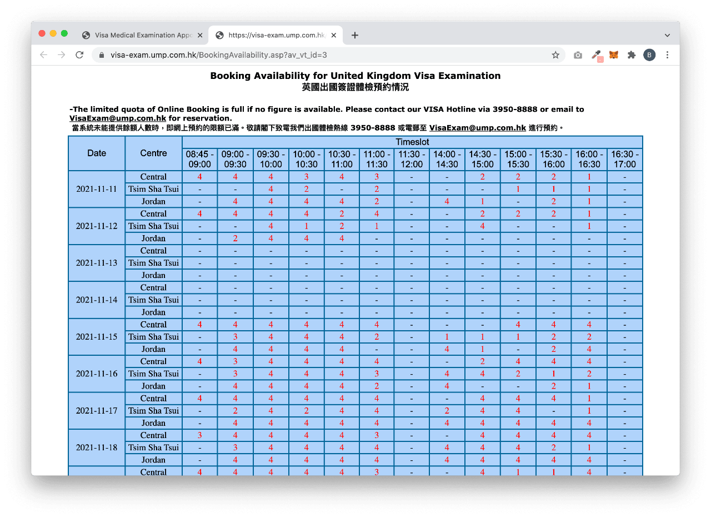This screenshot has width=711, height=517.
Task: Select the Date column header
Action: click(97, 153)
